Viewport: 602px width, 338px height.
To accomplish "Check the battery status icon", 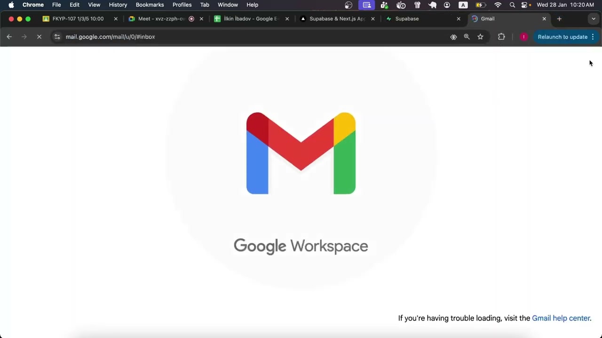I will (x=481, y=5).
